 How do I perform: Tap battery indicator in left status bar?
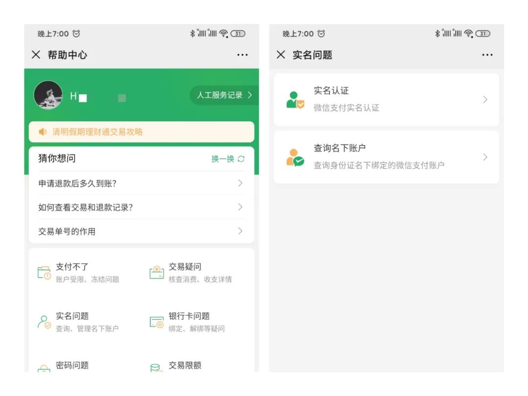point(238,34)
